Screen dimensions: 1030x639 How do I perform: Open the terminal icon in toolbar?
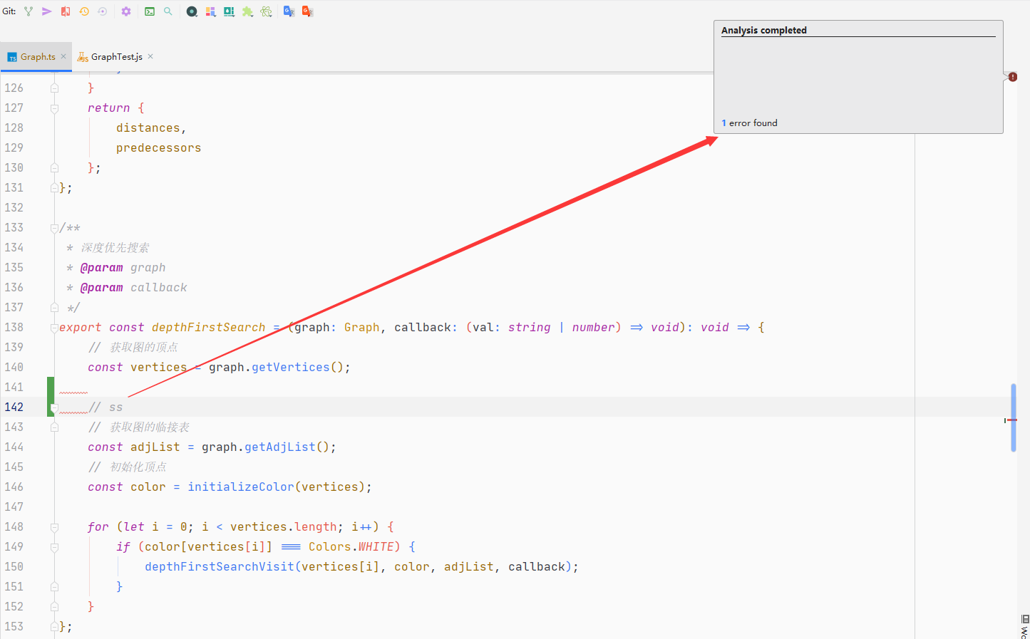pyautogui.click(x=150, y=11)
